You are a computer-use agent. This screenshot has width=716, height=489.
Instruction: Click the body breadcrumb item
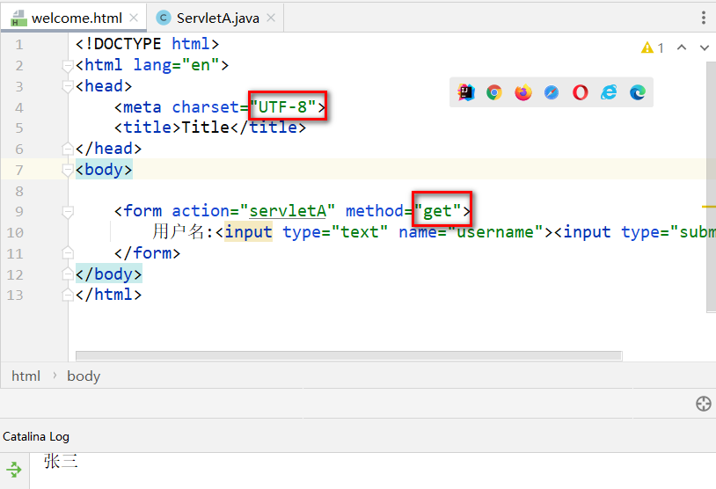pyautogui.click(x=84, y=376)
